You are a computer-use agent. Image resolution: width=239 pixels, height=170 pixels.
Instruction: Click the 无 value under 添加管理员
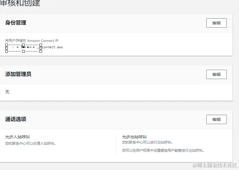tap(7, 92)
